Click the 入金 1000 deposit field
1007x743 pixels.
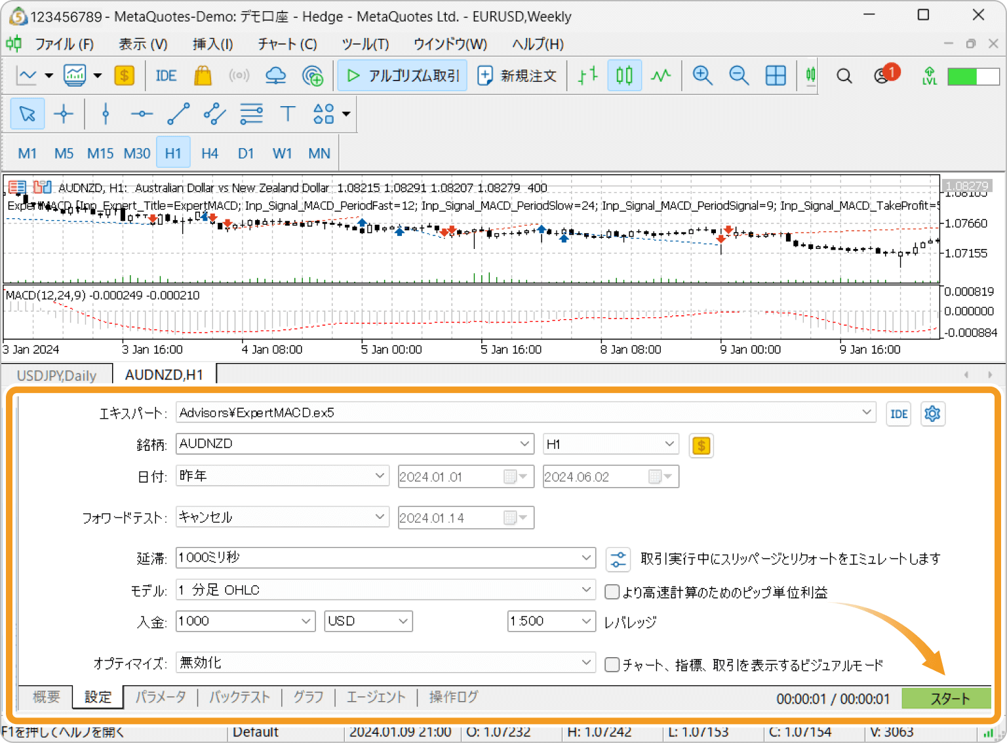[246, 620]
